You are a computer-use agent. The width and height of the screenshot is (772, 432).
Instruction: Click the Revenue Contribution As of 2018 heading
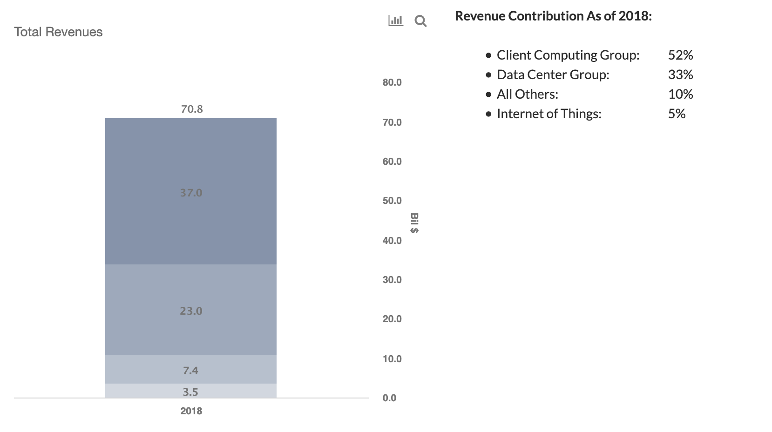pyautogui.click(x=553, y=16)
